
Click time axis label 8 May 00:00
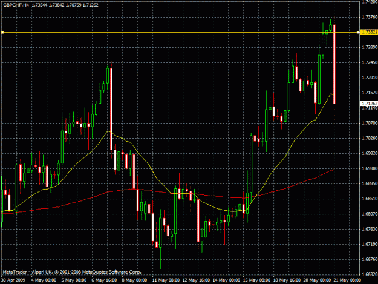pos(134,280)
